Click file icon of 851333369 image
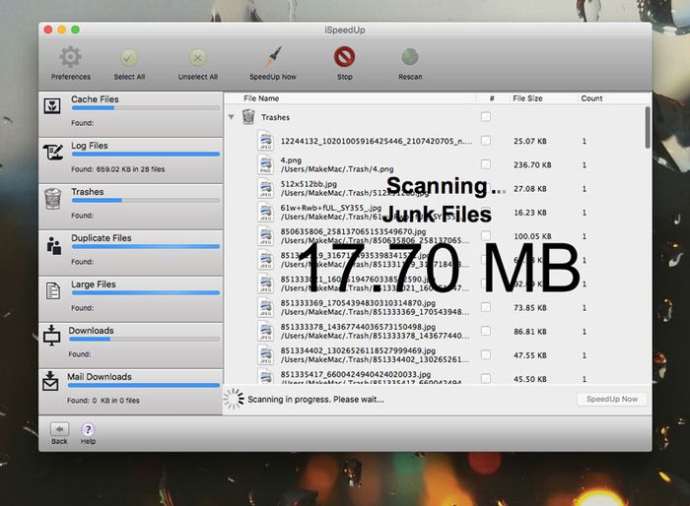This screenshot has width=690, height=506. point(265,307)
